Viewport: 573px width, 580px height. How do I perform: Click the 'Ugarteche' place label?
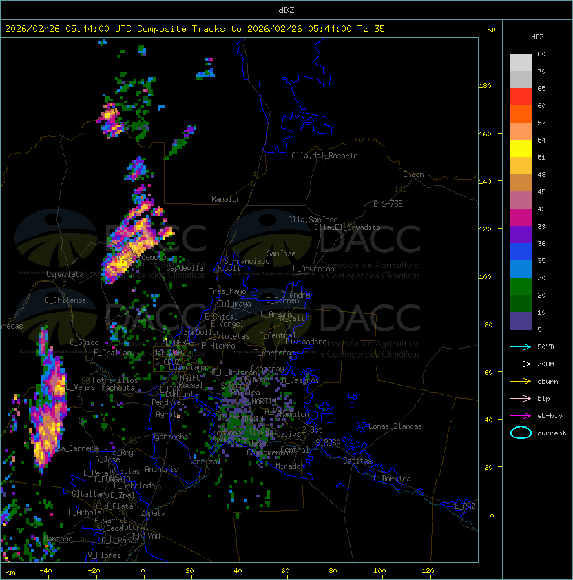pyautogui.click(x=170, y=437)
